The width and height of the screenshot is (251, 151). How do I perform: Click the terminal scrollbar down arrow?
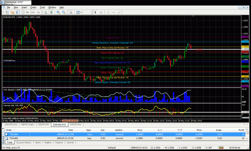pos(247,139)
